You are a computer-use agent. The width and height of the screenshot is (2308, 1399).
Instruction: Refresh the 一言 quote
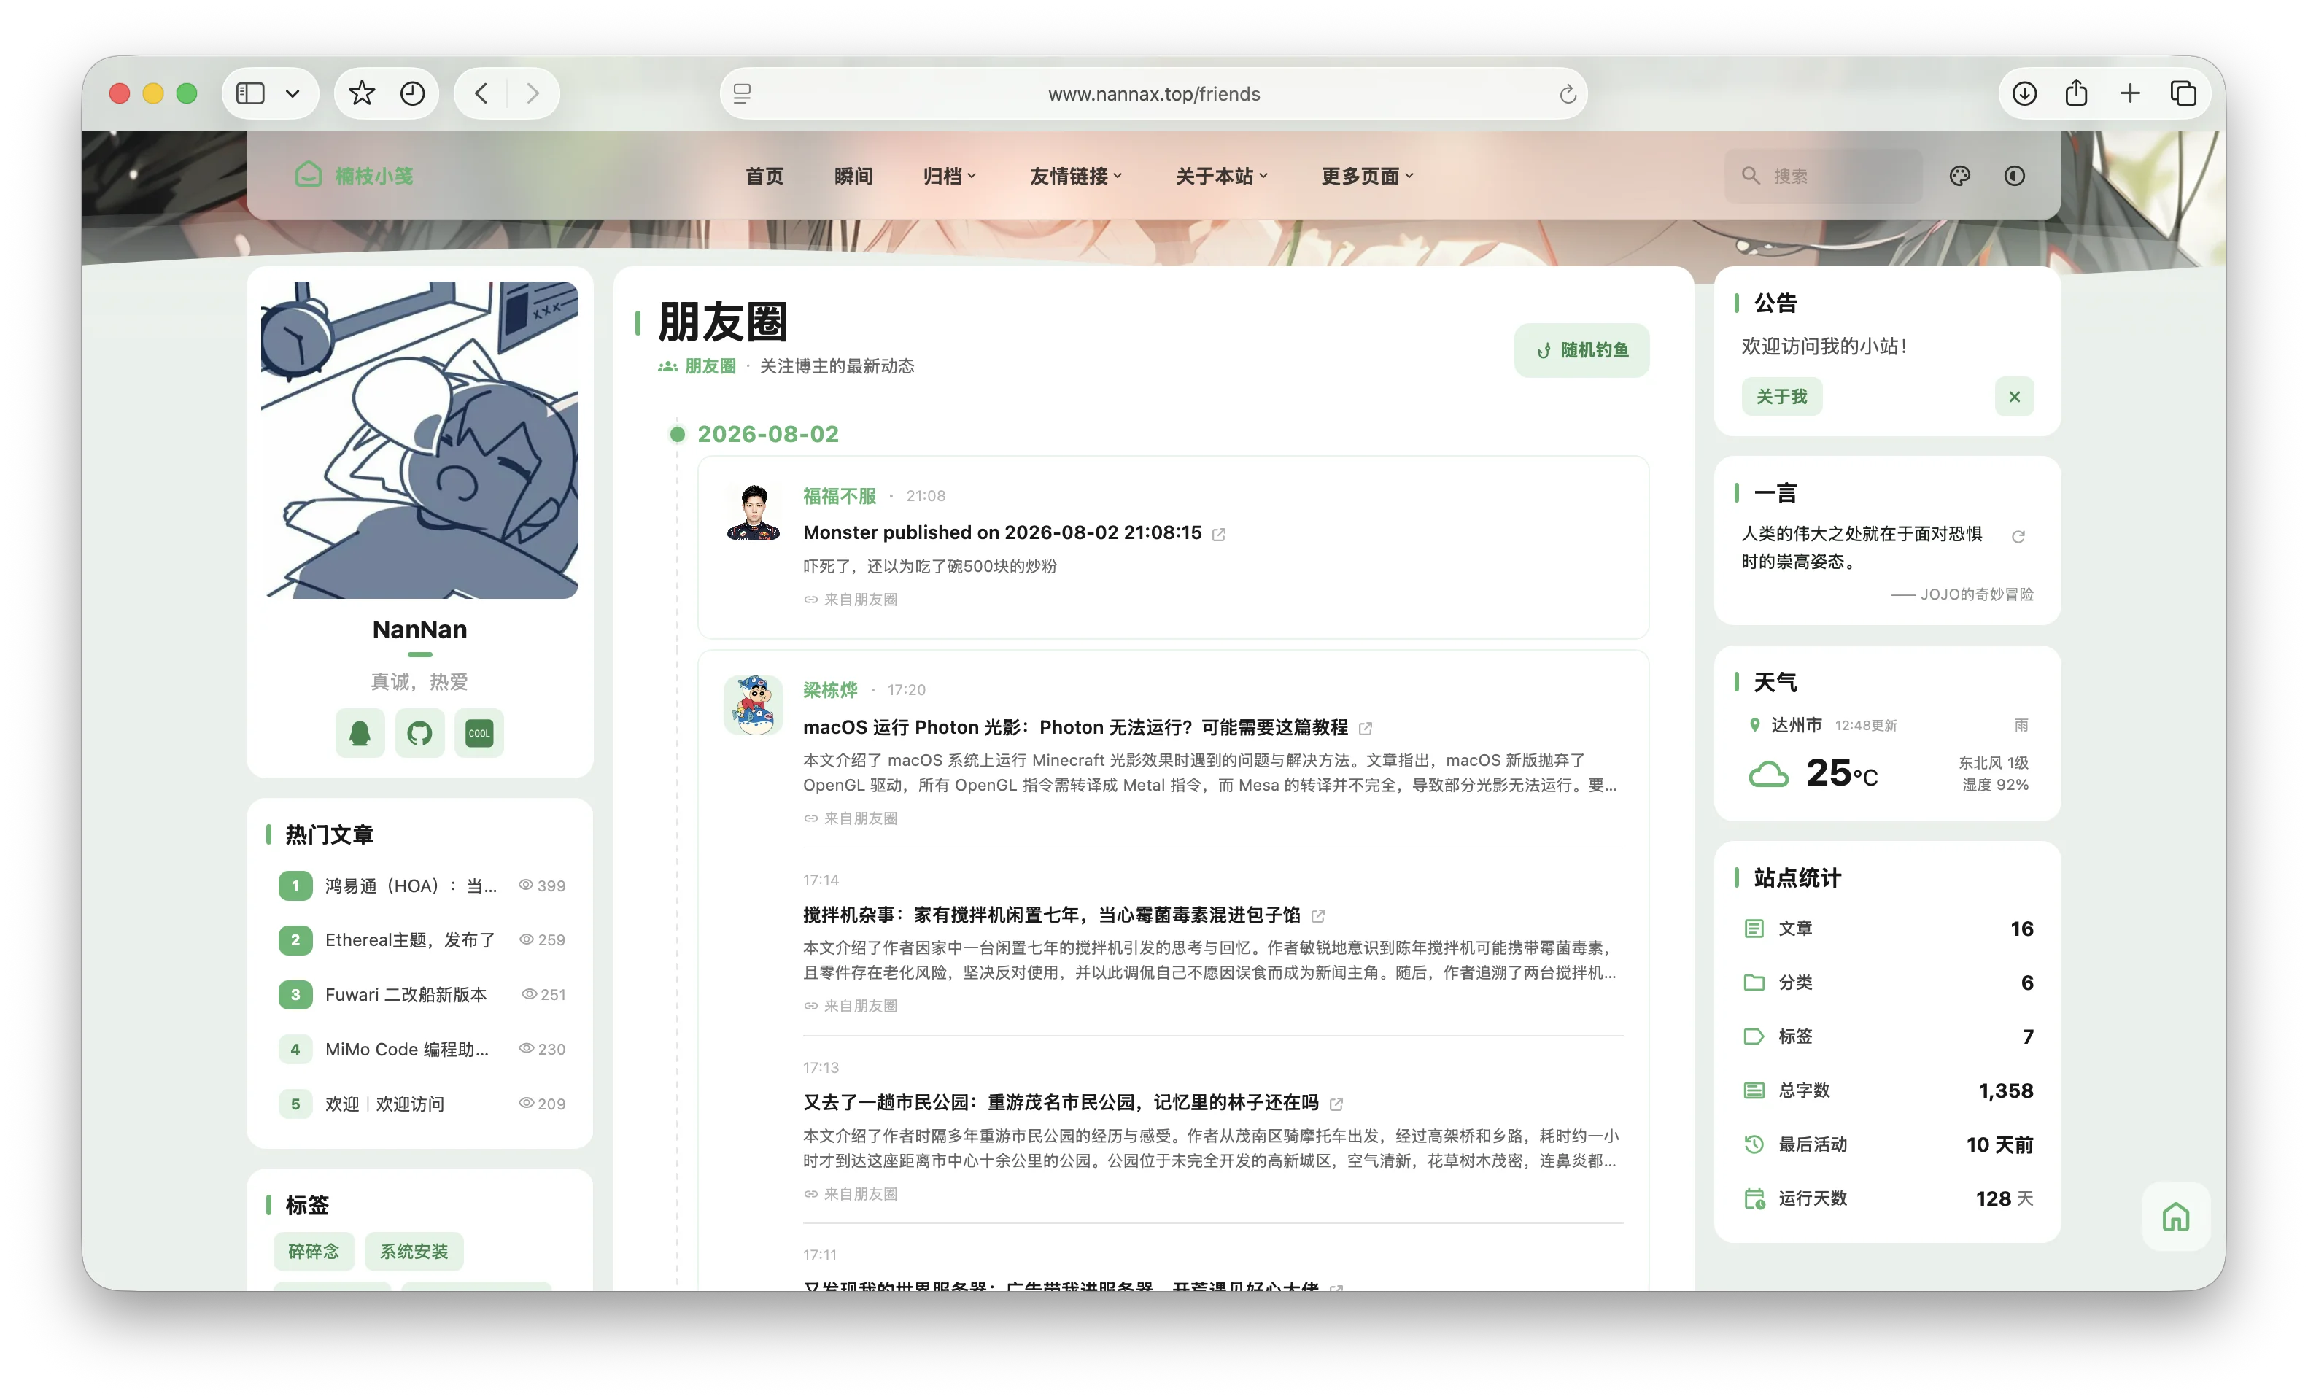pyautogui.click(x=2018, y=537)
